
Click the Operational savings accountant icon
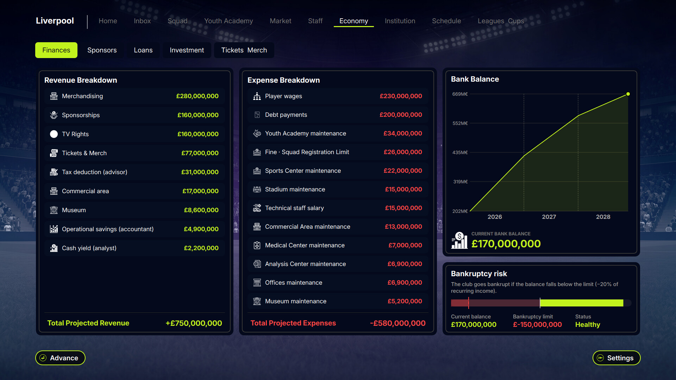pyautogui.click(x=54, y=229)
